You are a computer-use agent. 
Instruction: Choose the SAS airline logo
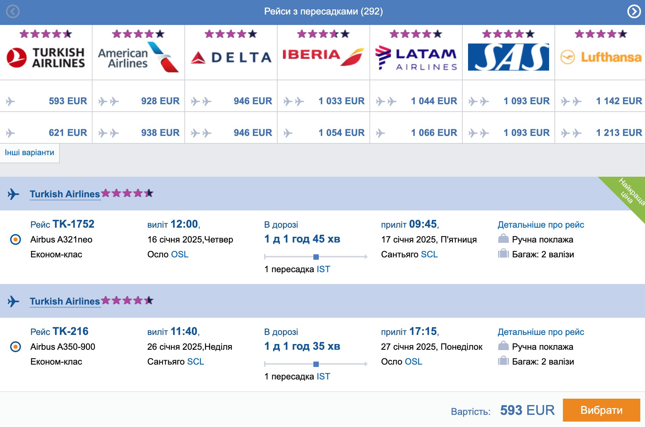coord(508,57)
